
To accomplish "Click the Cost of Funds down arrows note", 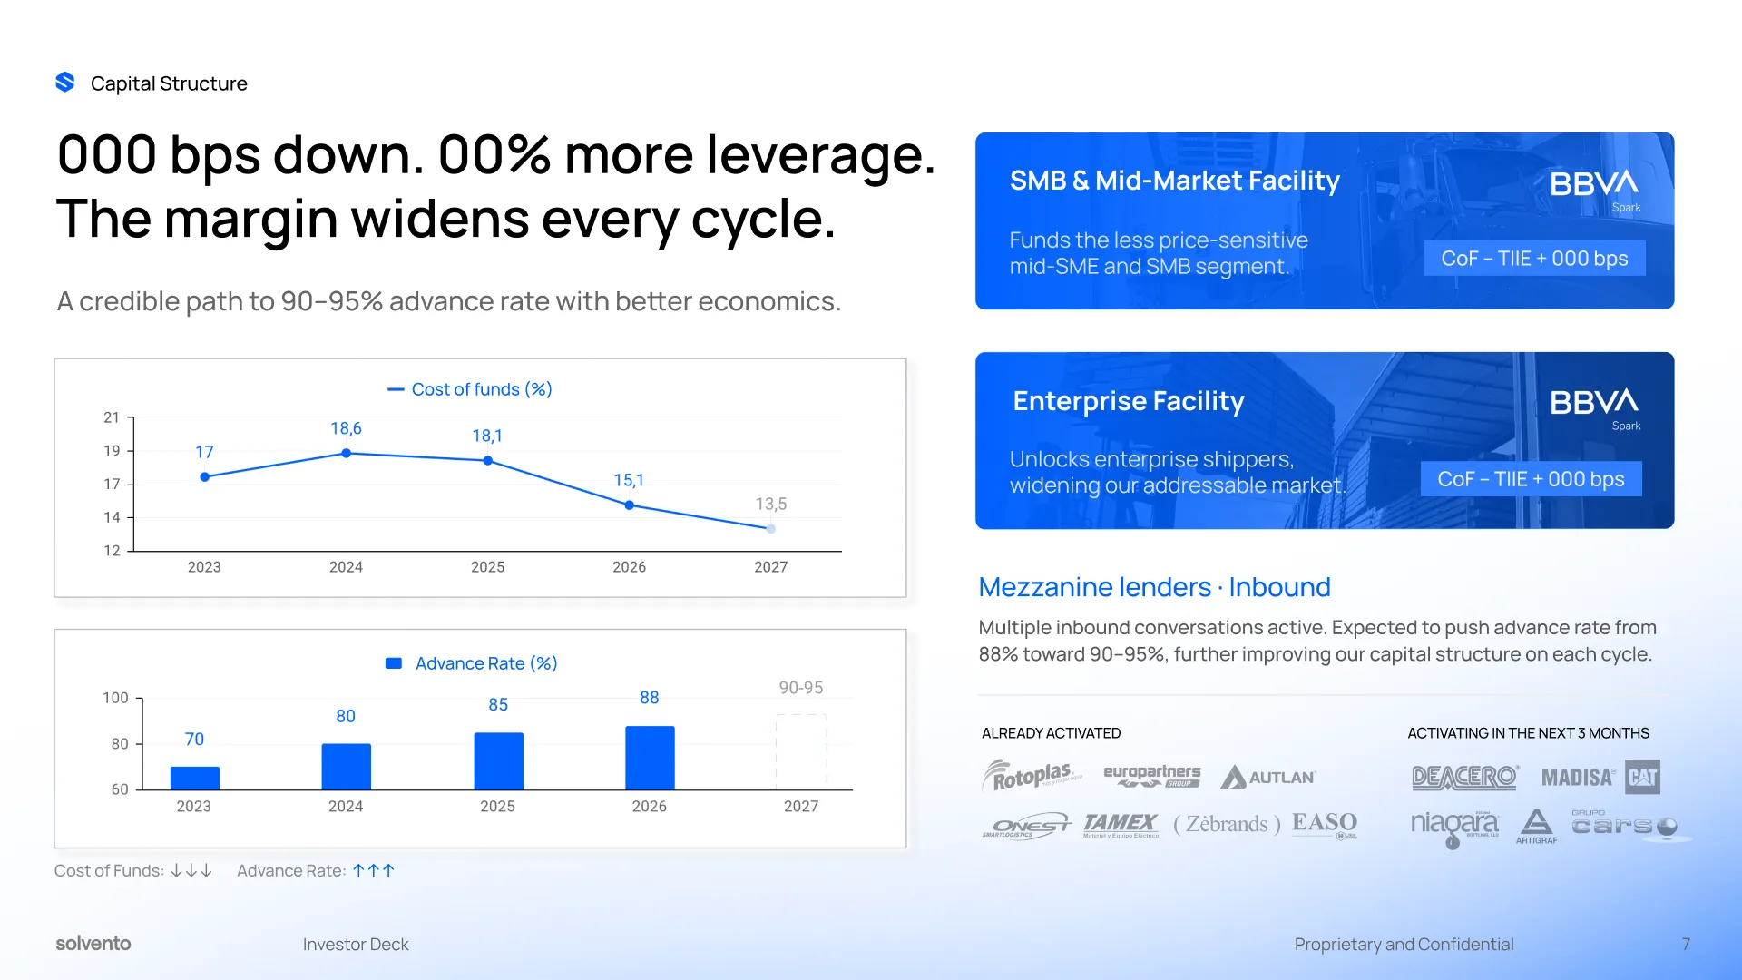I will pos(133,870).
